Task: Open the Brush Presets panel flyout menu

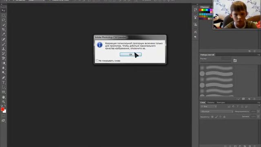Action: pyautogui.click(x=259, y=55)
